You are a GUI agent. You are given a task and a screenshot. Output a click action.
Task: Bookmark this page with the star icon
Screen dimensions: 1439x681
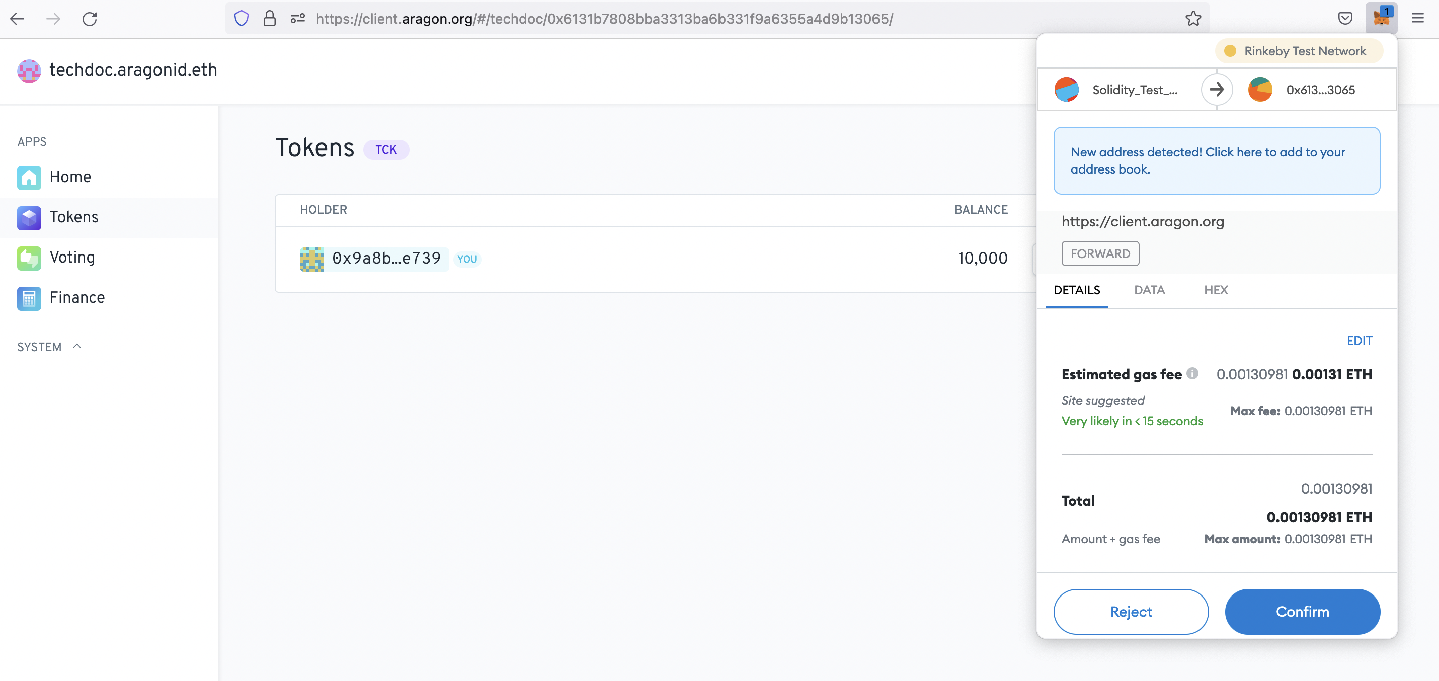1193,19
